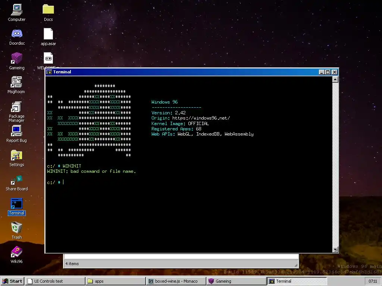Switch to Gameing taskbar item
This screenshot has height=286, width=382.
coord(236,281)
